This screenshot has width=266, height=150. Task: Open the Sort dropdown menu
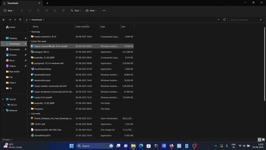(76, 11)
